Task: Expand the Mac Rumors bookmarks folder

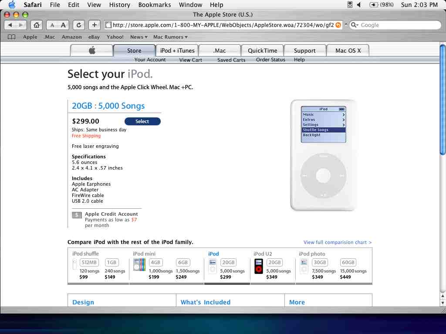Action: [170, 37]
